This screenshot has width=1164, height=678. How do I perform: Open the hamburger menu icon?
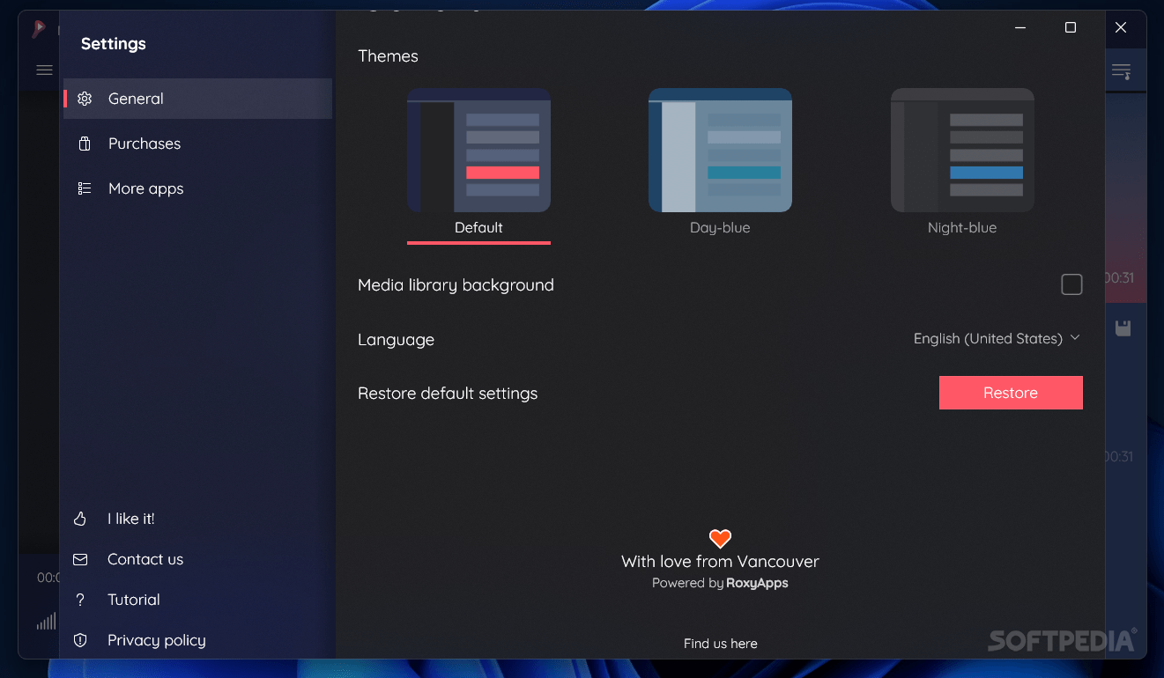click(43, 70)
